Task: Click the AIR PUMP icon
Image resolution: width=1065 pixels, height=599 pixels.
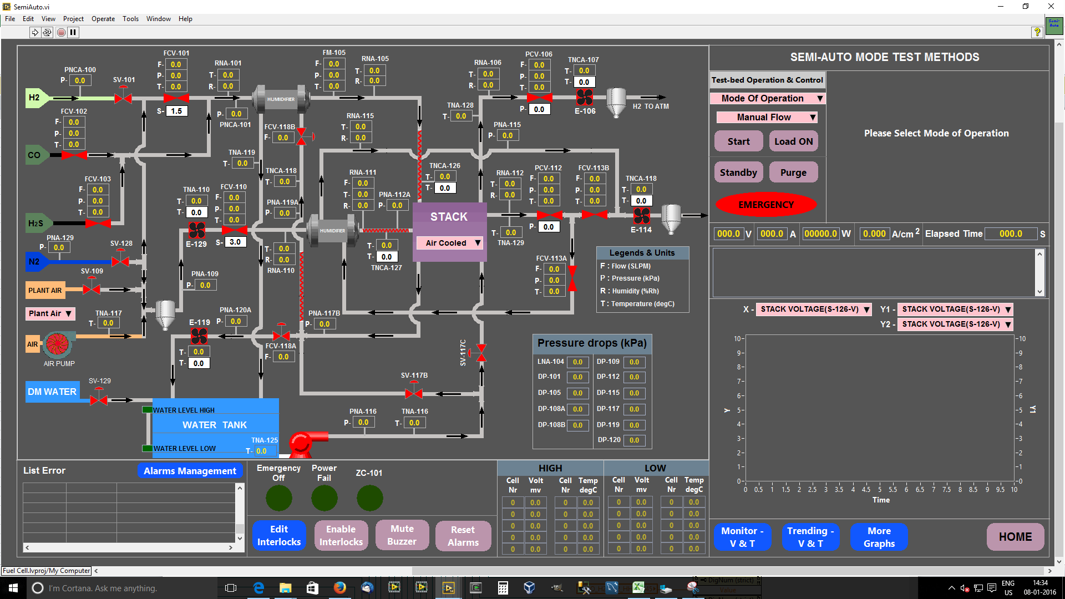Action: pos(57,344)
